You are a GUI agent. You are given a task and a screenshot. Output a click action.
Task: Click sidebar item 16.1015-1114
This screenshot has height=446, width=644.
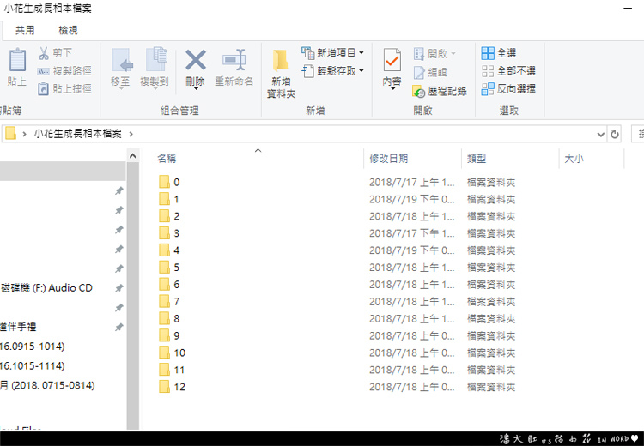point(32,366)
